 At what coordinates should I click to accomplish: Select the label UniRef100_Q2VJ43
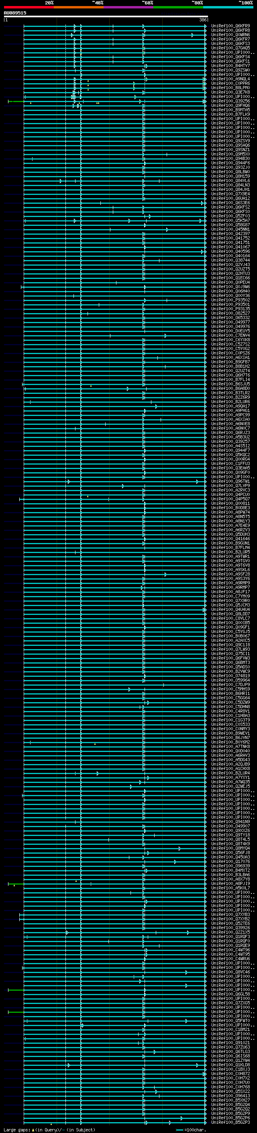[x=230, y=264]
